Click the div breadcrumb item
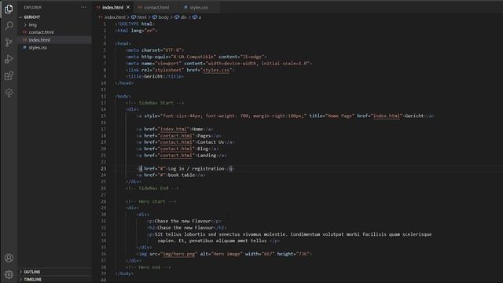The image size is (503, 283). (x=183, y=17)
